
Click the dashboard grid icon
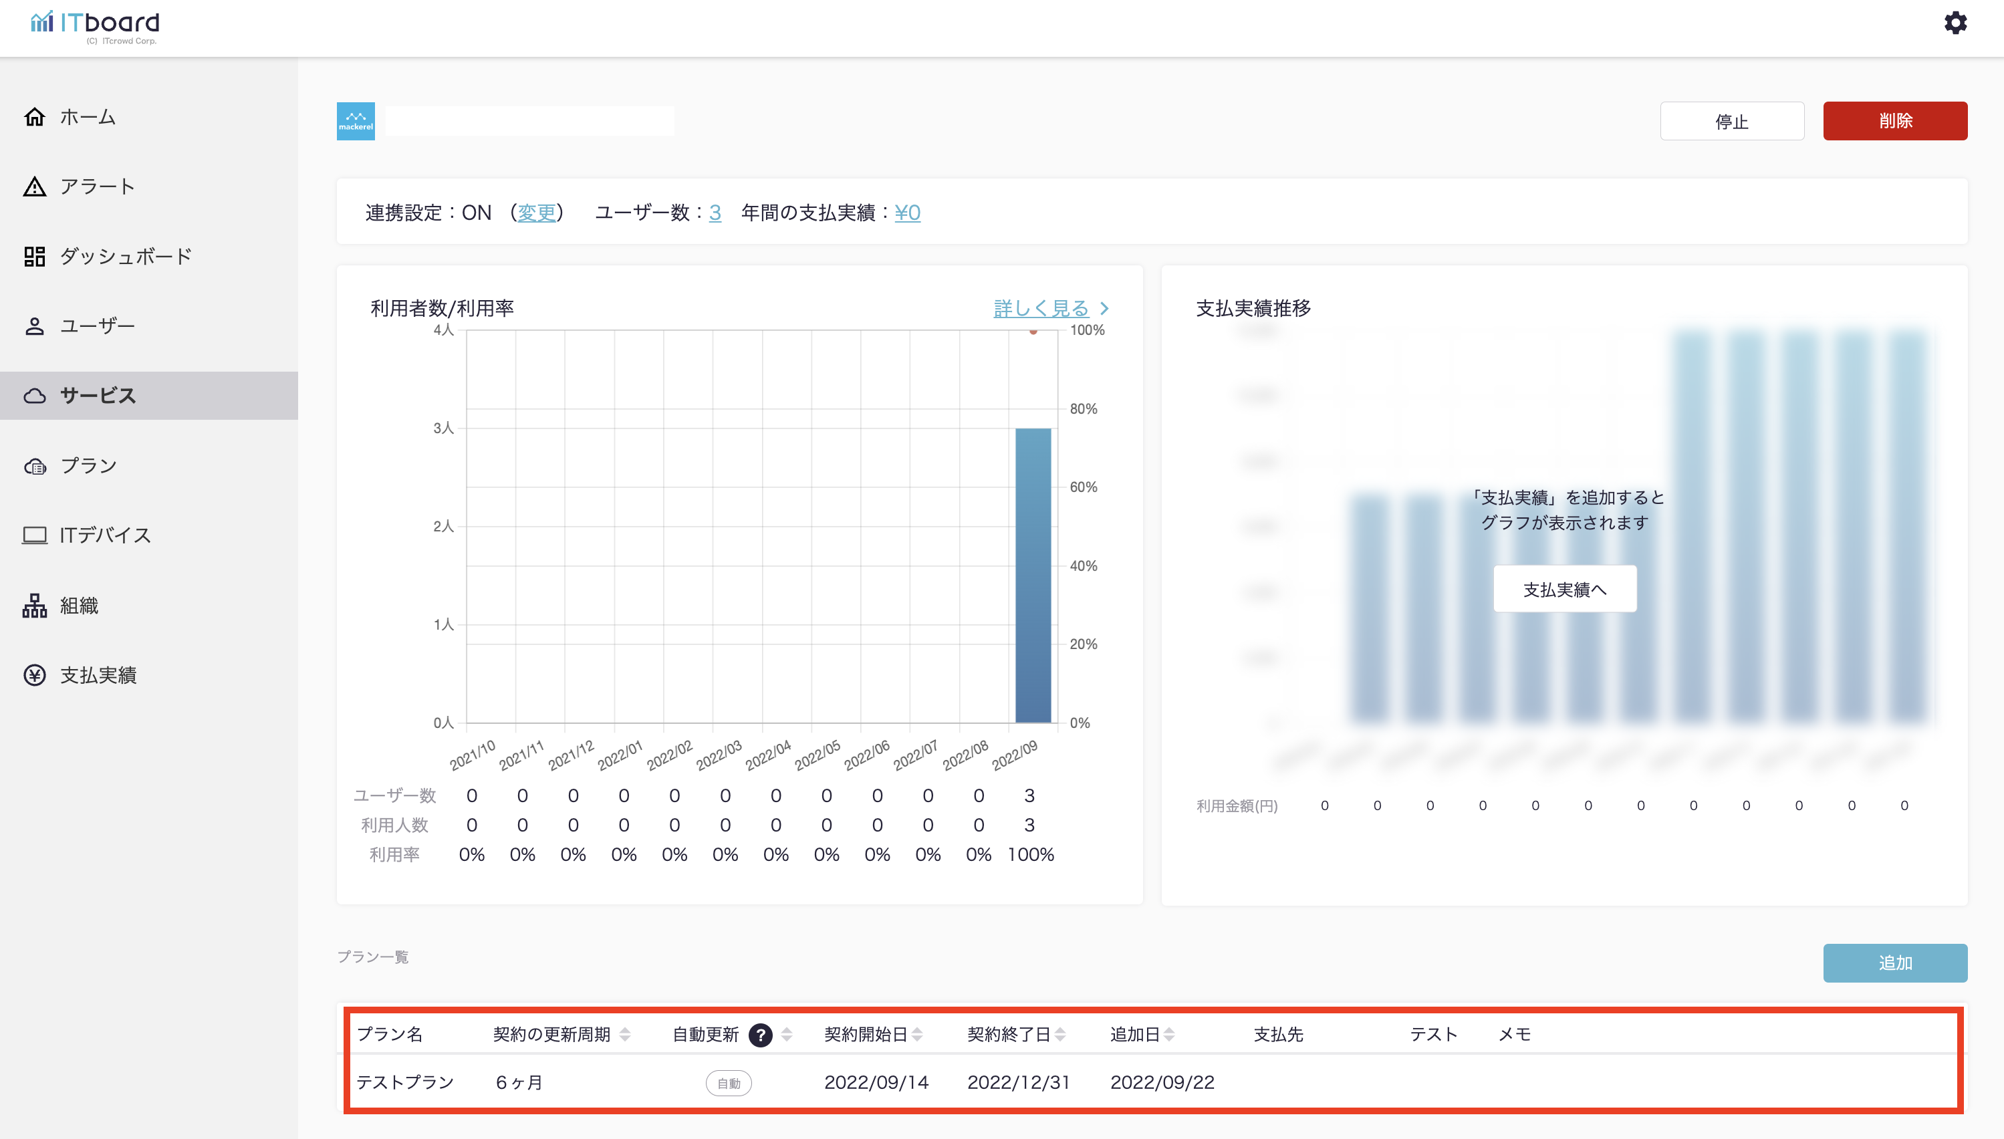tap(34, 257)
